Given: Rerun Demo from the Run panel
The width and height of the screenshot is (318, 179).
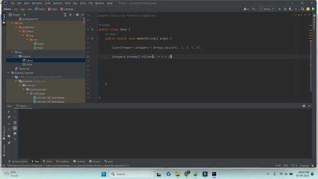Looking at the screenshot, I should pyautogui.click(x=9, y=112).
